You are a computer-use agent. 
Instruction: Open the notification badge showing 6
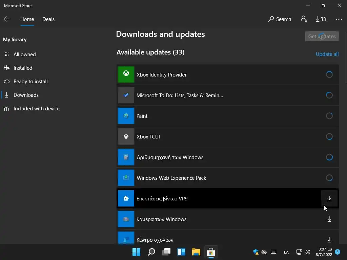(x=338, y=252)
